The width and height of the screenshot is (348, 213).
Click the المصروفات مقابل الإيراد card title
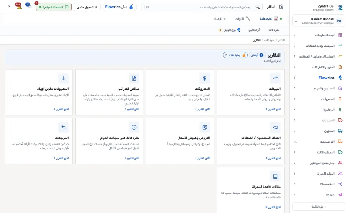[53, 89]
